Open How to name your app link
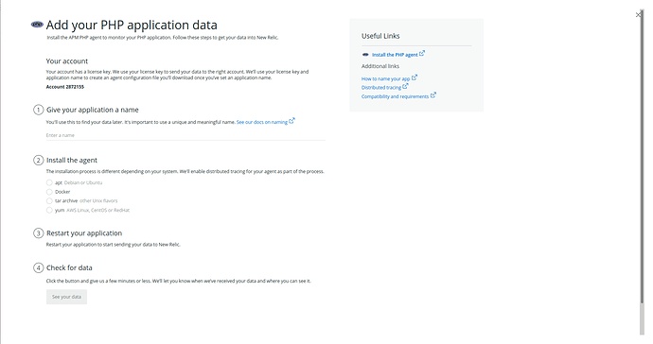The image size is (653, 344). (385, 78)
